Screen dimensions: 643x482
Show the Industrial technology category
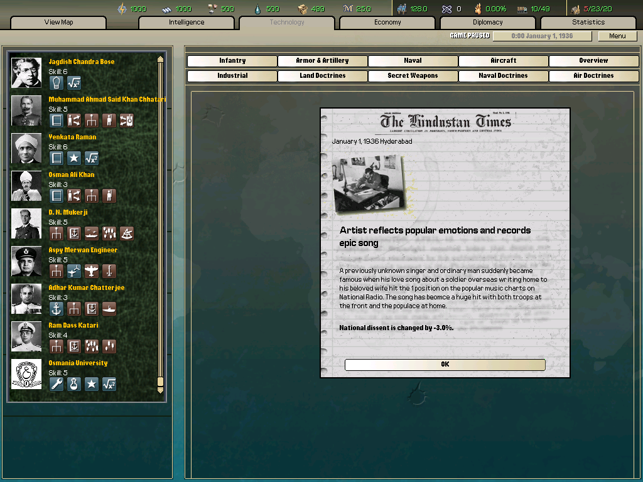pyautogui.click(x=232, y=76)
